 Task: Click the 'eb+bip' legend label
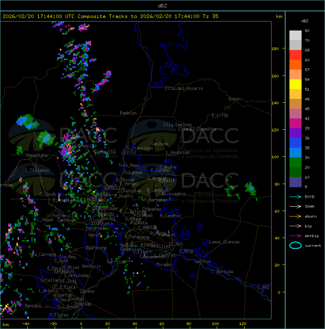(x=312, y=236)
